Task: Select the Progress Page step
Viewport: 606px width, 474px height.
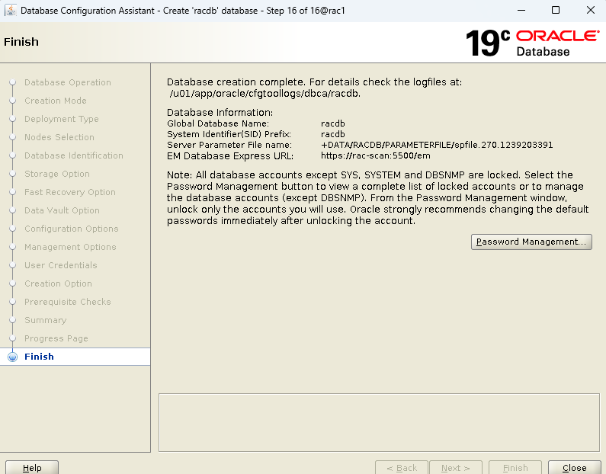Action: click(x=56, y=338)
